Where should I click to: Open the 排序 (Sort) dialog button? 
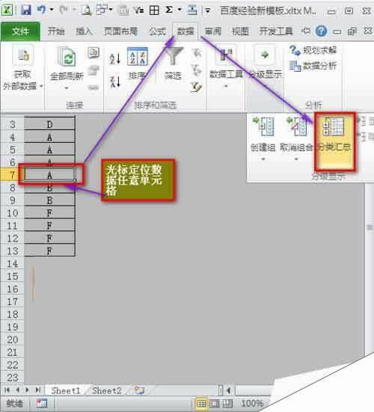pyautogui.click(x=138, y=64)
